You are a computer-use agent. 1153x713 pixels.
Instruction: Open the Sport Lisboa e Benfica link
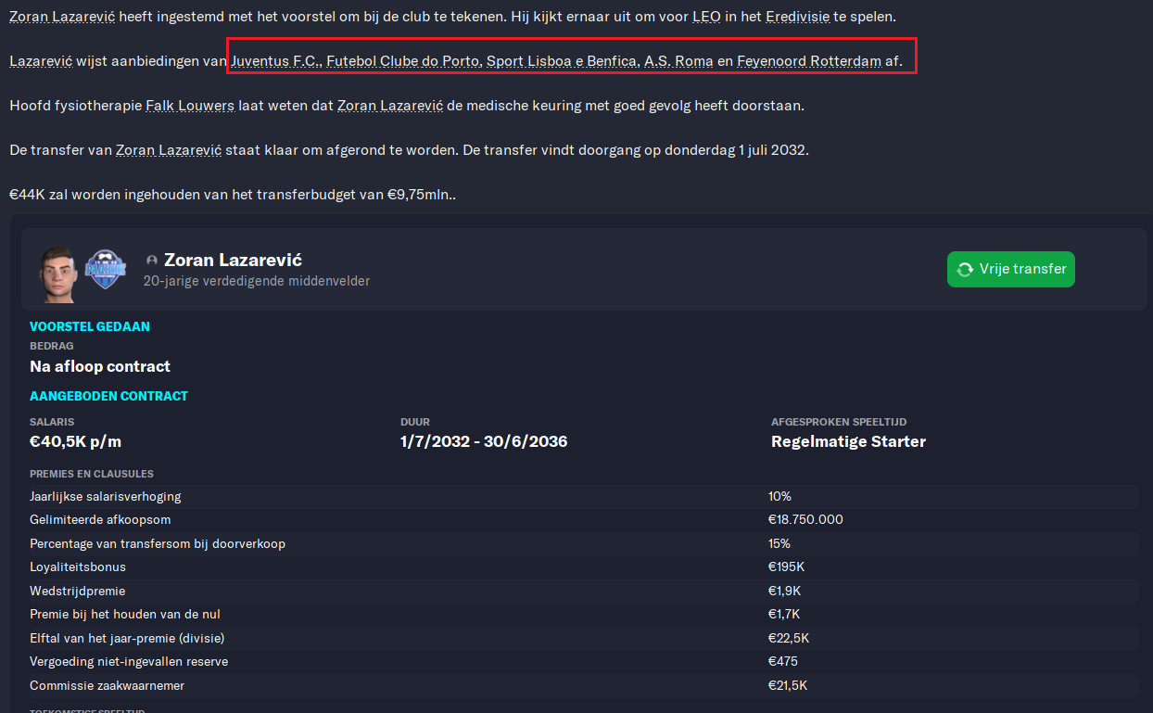561,61
